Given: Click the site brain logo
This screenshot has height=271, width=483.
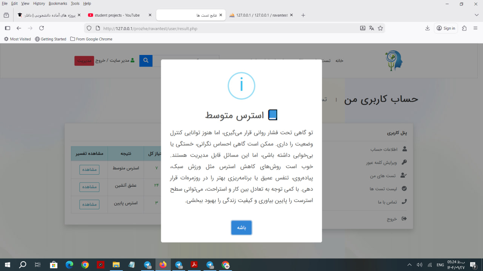Looking at the screenshot, I should coord(394,61).
